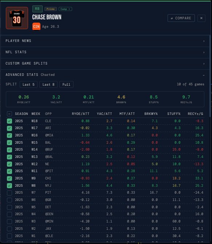Click the Chase Brown jersey thumbnail
Screen dimensions: 212x244
pyautogui.click(x=17, y=18)
